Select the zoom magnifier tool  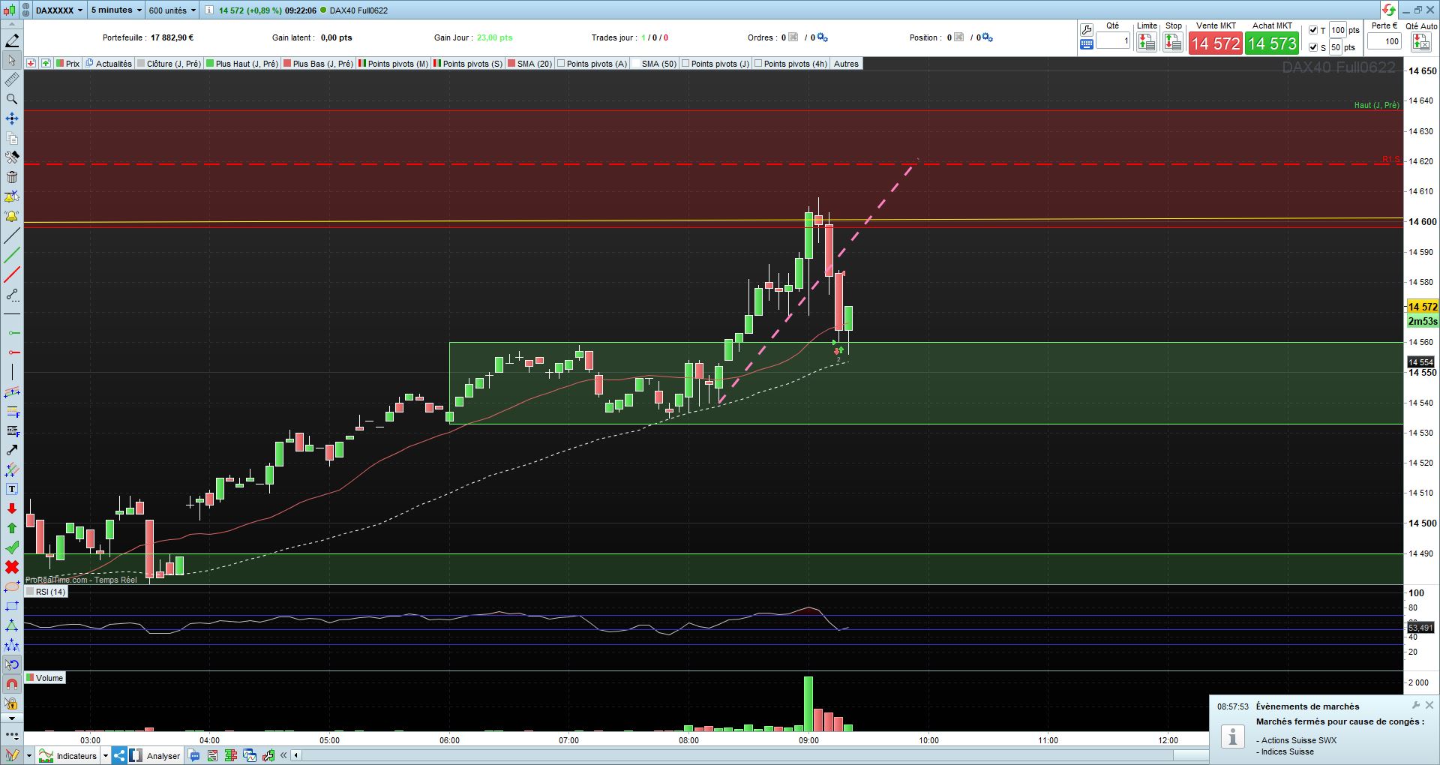[12, 99]
